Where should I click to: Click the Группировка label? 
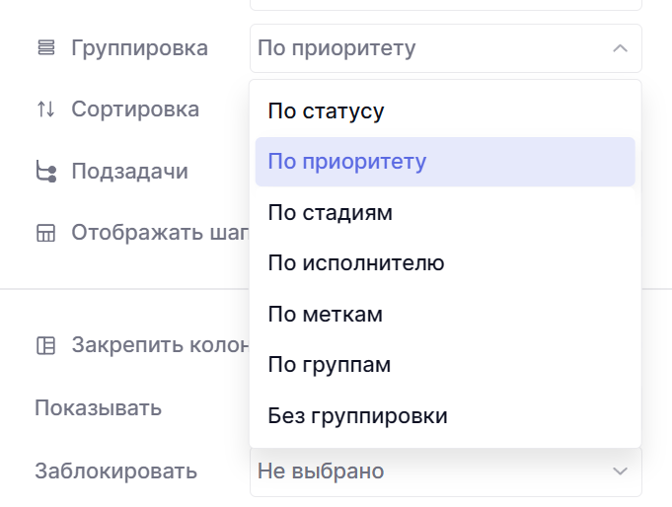pos(139,48)
